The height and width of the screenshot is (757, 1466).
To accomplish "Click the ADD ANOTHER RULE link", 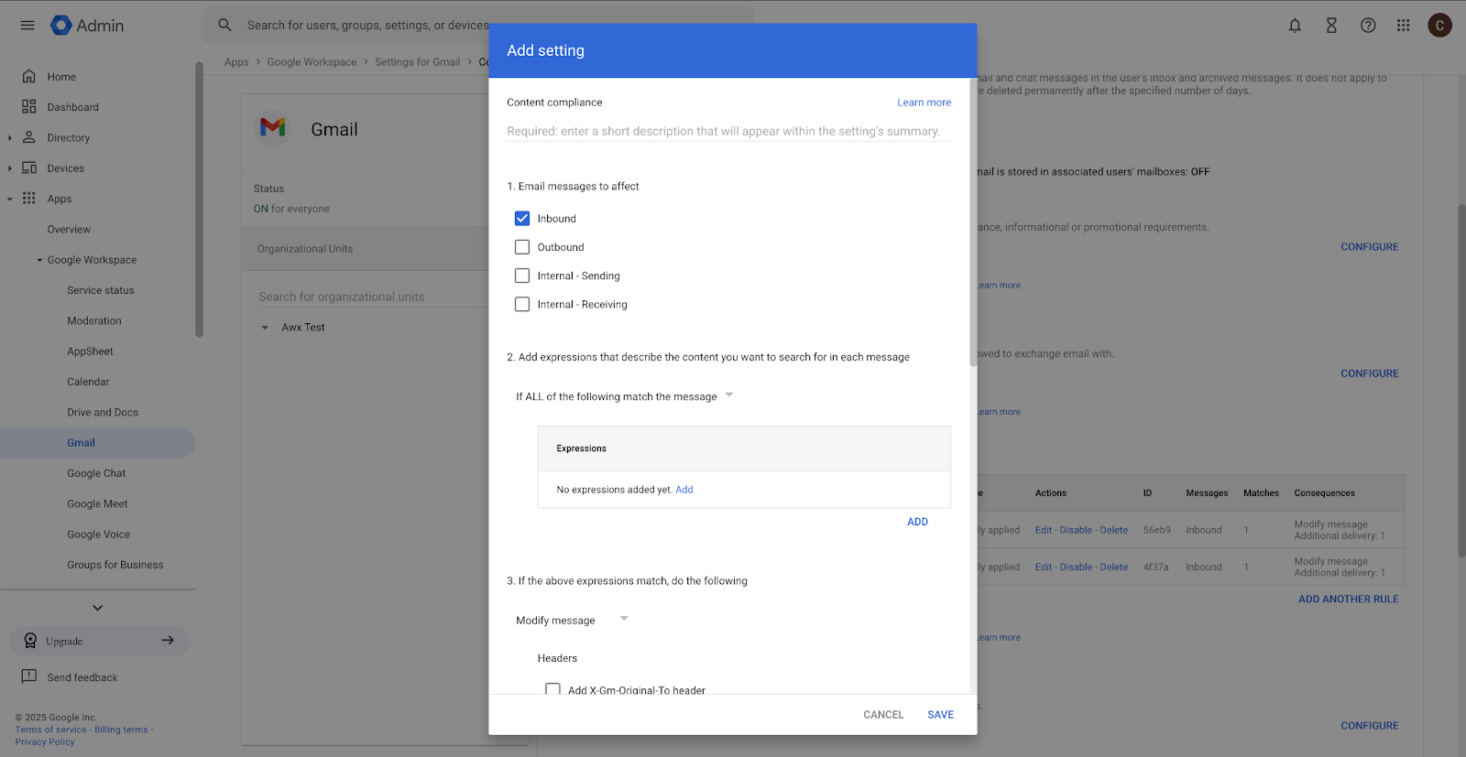I will 1348,600.
